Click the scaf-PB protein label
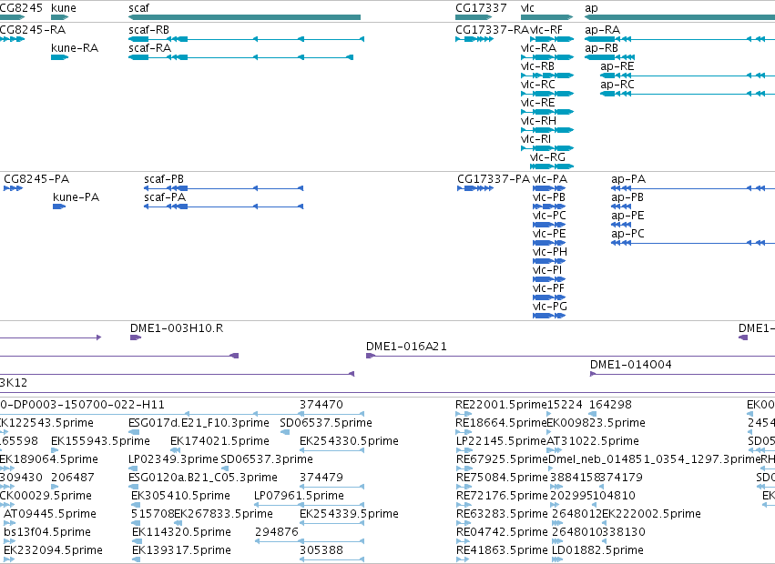Image resolution: width=775 pixels, height=564 pixels. click(164, 179)
